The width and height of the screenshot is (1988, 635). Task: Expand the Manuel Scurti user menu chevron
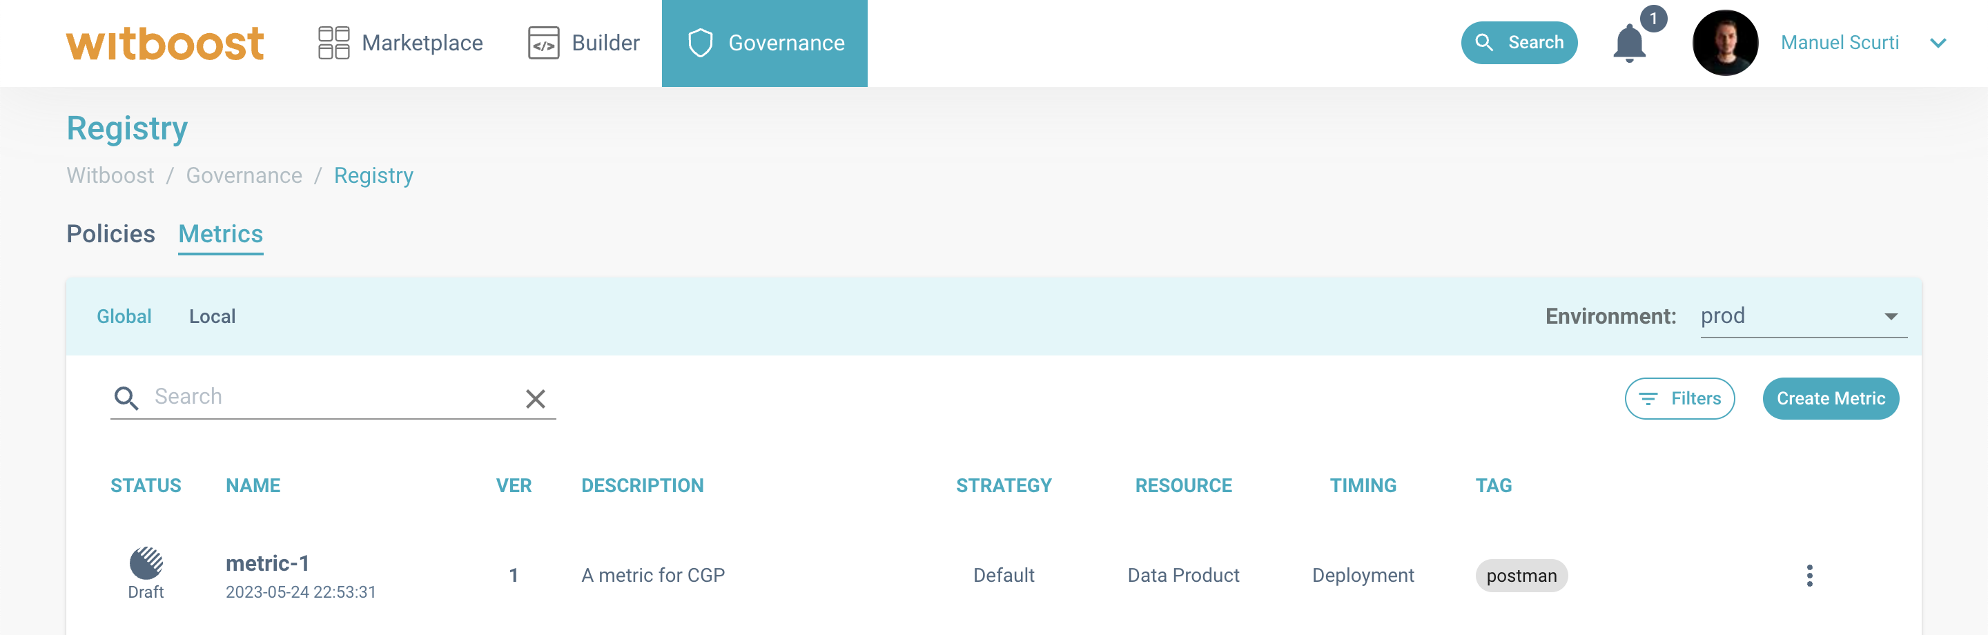click(1938, 43)
